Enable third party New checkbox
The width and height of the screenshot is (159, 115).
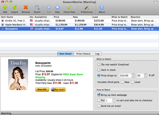click(x=123, y=82)
